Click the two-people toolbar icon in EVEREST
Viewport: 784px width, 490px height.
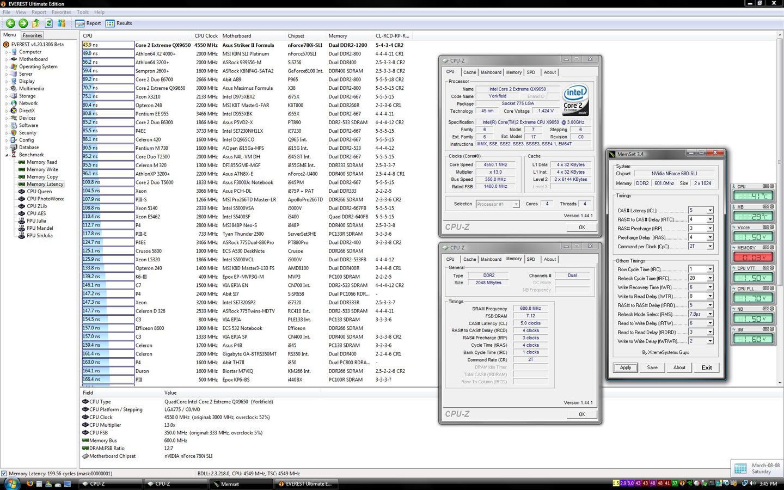pyautogui.click(x=62, y=23)
